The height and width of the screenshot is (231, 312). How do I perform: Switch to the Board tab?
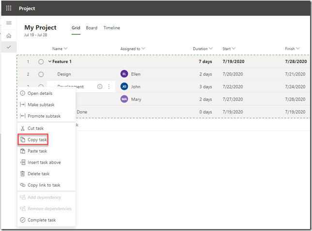click(x=92, y=28)
